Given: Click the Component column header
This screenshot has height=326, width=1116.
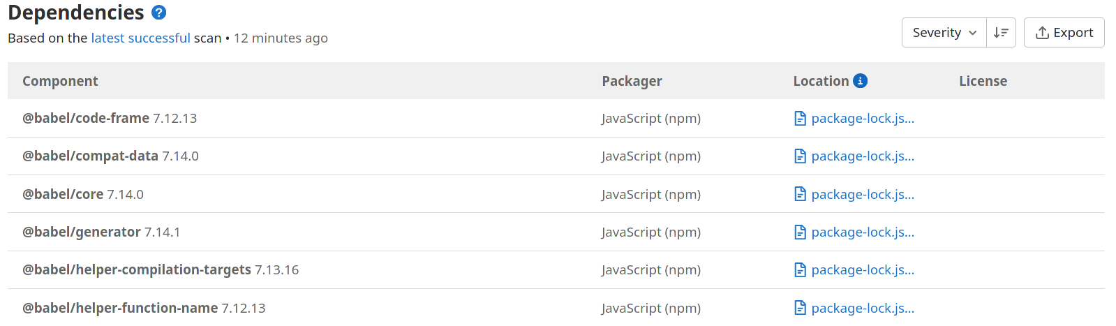Looking at the screenshot, I should (60, 81).
